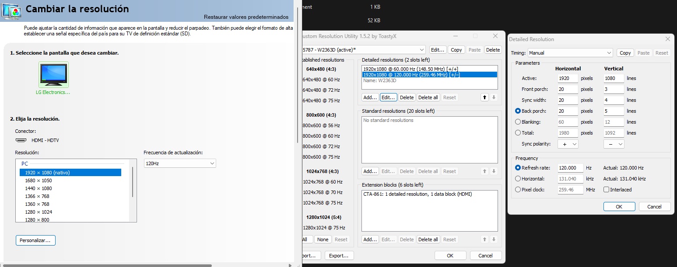This screenshot has width=677, height=267.
Task: Select 1680 × 1050 in resolution list
Action: pyautogui.click(x=39, y=180)
